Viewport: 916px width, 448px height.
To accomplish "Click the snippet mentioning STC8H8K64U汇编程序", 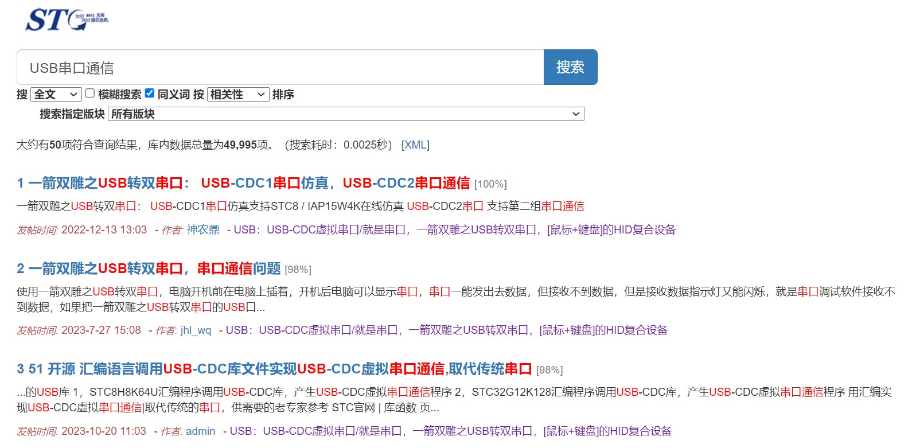I will click(x=454, y=400).
